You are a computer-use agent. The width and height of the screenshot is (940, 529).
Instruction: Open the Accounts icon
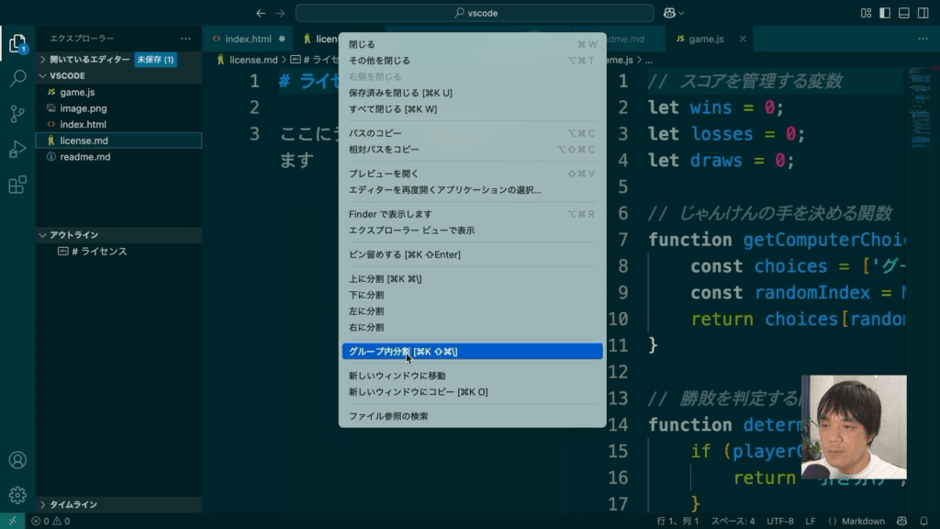pyautogui.click(x=17, y=460)
